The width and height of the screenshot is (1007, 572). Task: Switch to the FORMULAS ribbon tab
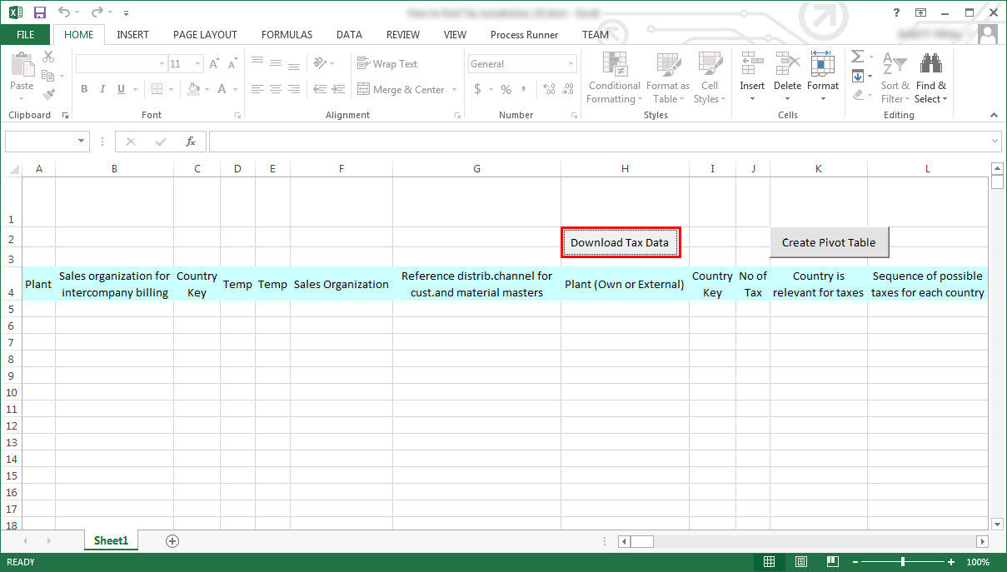287,35
